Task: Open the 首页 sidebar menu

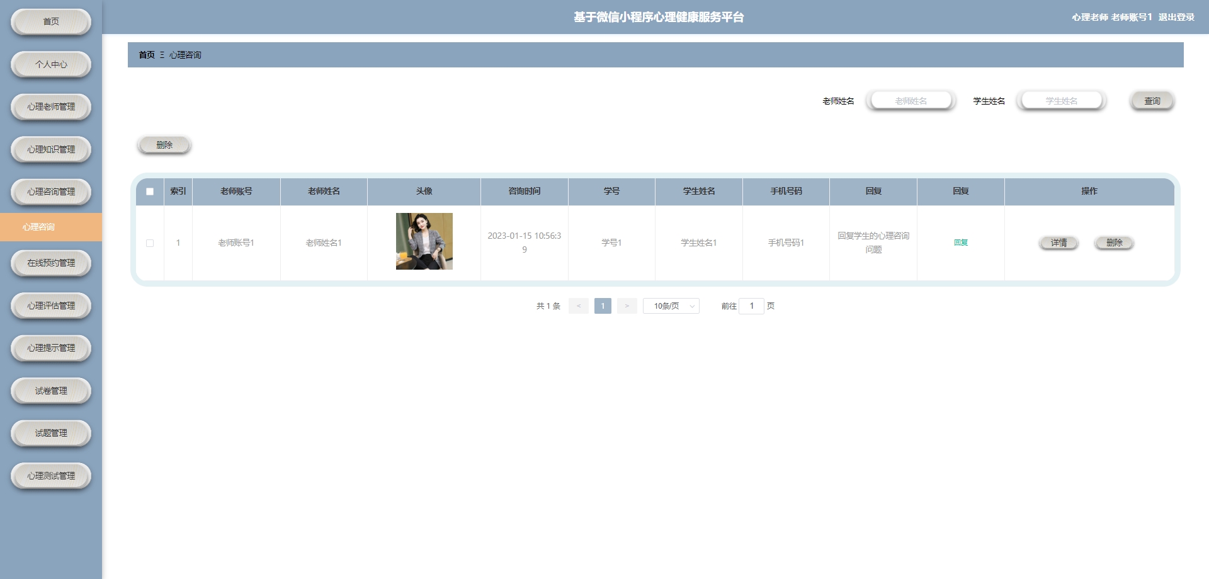Action: pos(51,21)
